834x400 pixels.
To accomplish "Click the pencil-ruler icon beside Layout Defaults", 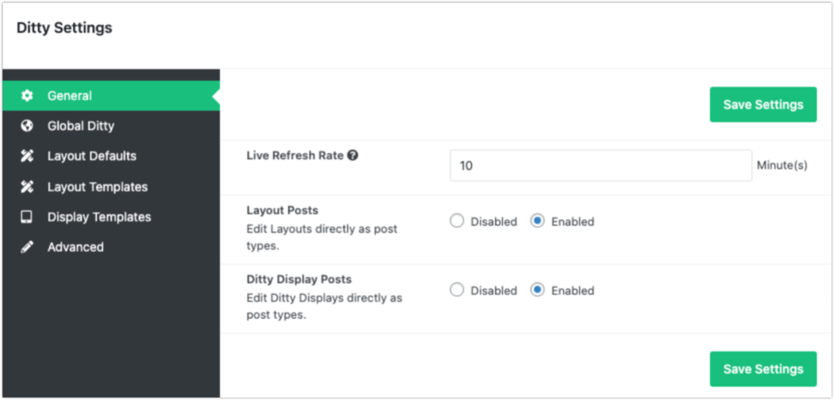I will 26,156.
